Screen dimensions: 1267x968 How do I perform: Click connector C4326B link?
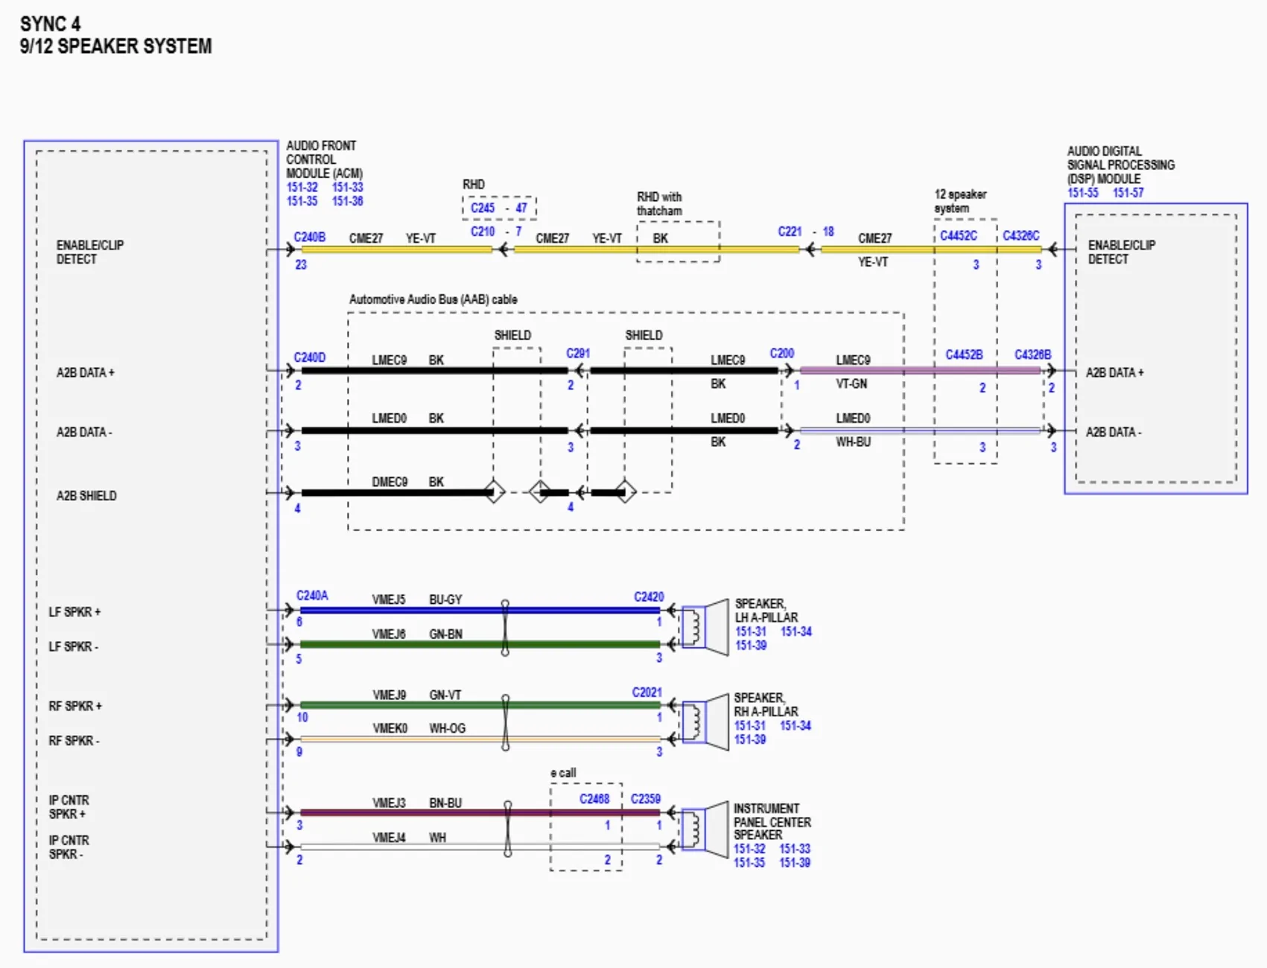[x=1032, y=354]
